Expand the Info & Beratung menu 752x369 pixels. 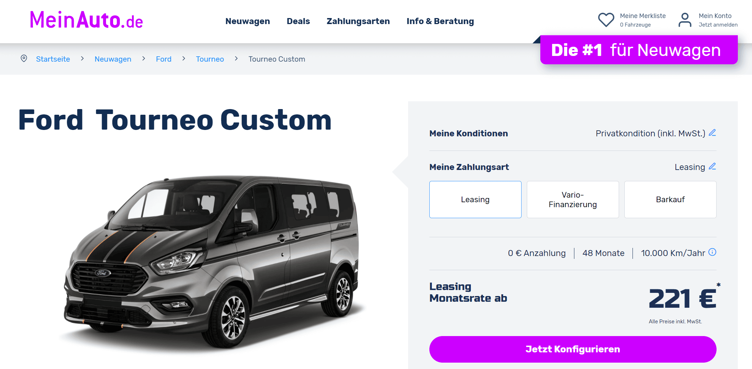(440, 21)
